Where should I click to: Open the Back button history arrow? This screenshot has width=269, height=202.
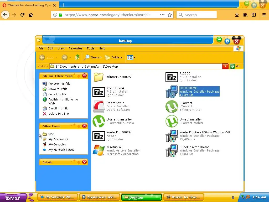[56, 57]
